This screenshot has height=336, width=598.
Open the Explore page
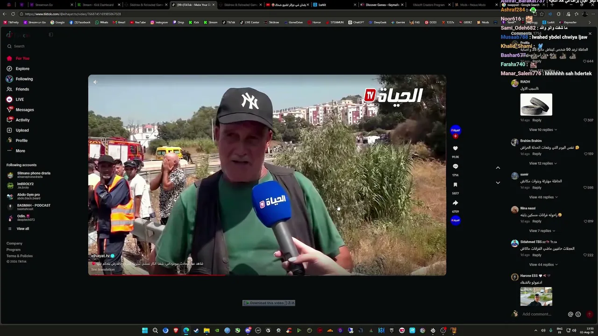tap(18, 69)
